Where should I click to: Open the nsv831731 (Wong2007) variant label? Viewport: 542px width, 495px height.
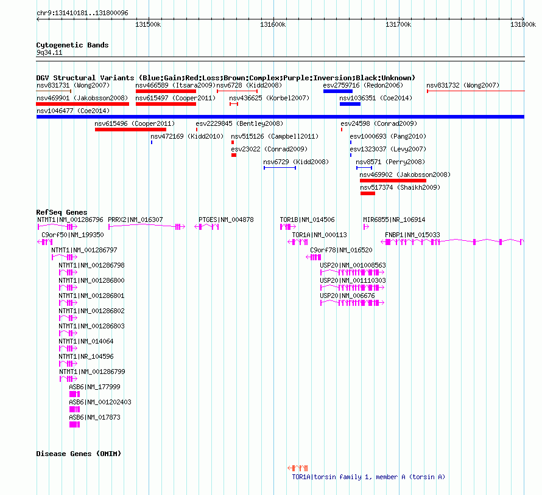click(x=73, y=85)
